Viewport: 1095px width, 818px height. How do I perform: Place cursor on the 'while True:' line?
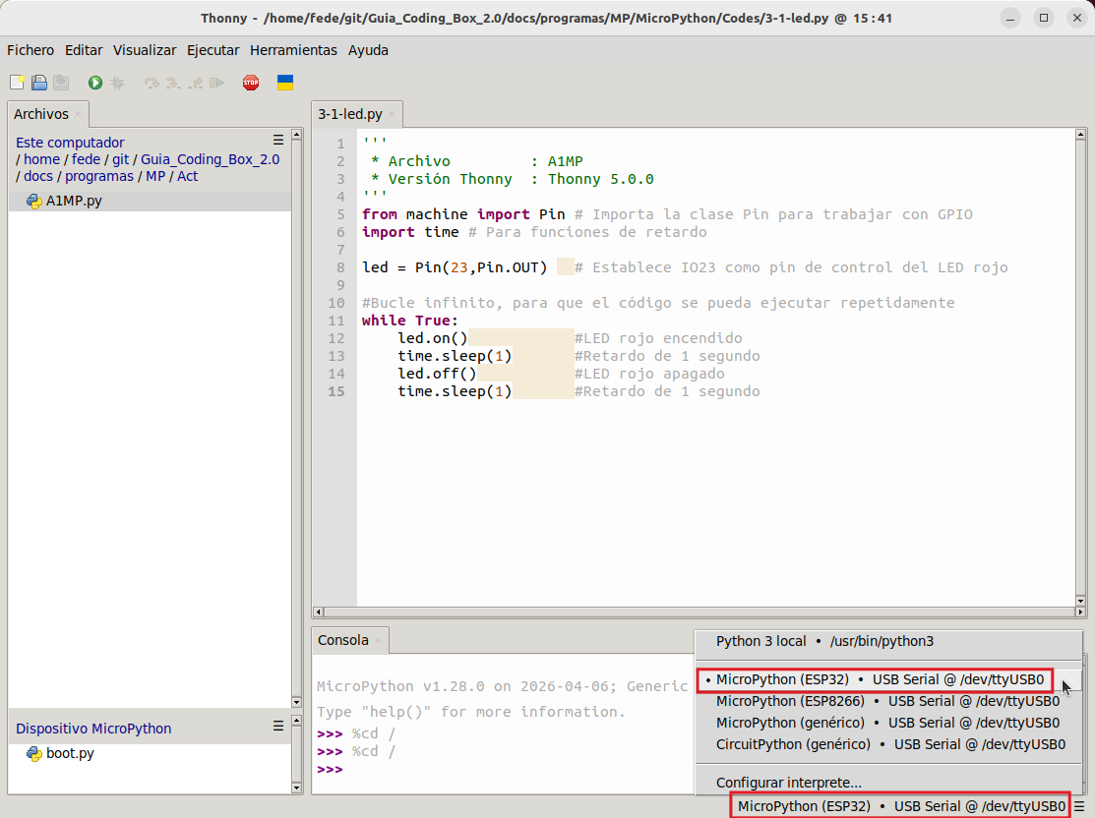pos(410,321)
